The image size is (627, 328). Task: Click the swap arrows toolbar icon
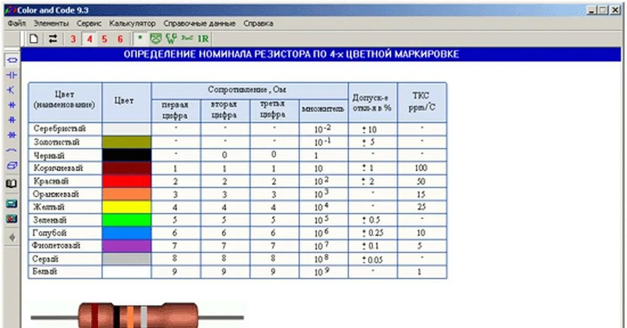52,39
